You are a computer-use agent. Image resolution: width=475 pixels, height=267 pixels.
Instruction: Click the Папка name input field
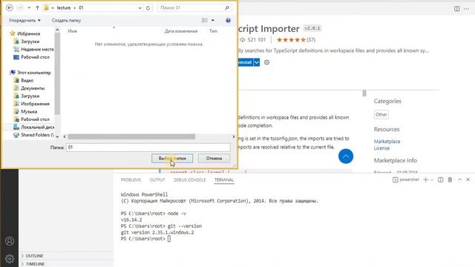148,148
